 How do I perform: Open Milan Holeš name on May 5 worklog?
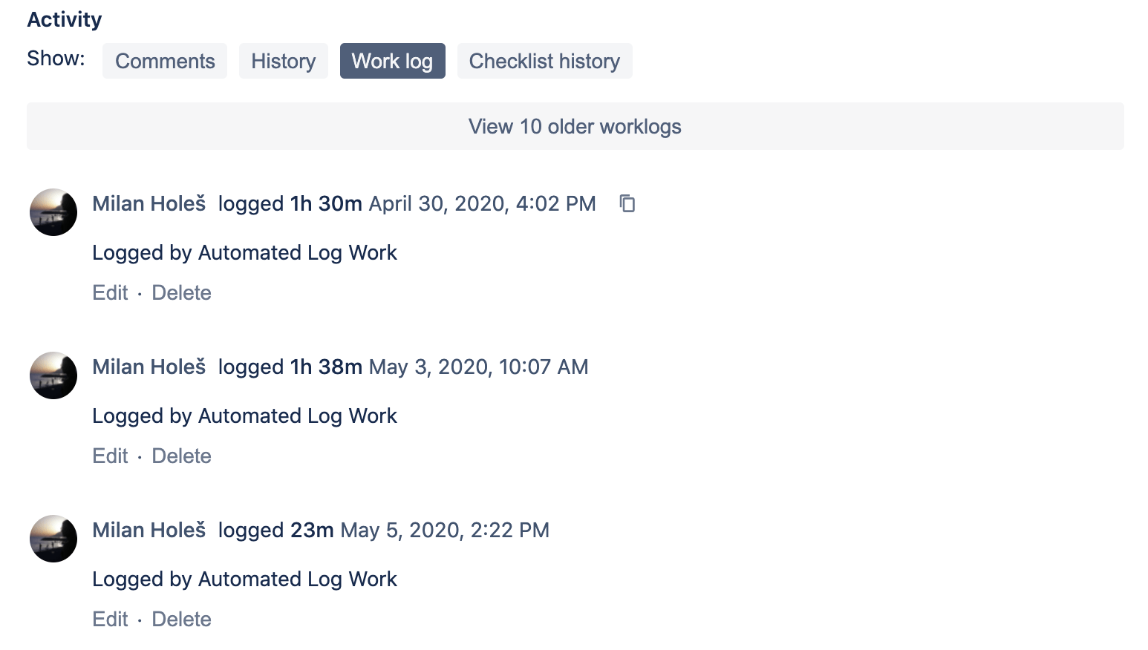point(149,530)
